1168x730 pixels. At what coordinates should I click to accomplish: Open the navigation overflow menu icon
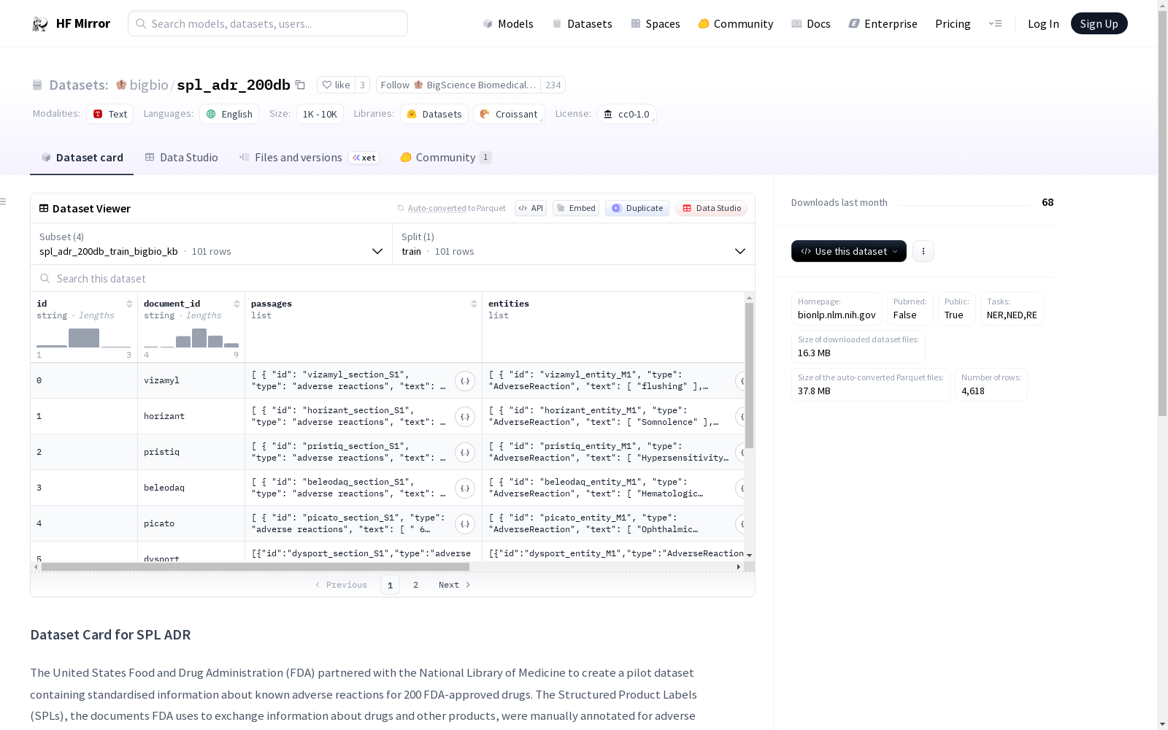click(x=995, y=23)
